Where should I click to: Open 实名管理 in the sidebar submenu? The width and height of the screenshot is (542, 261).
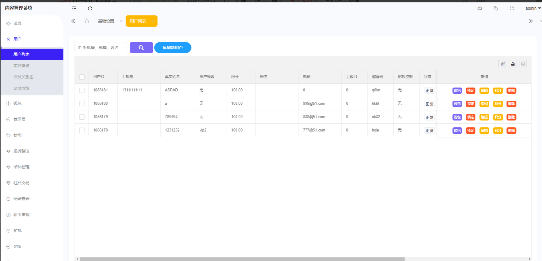[21, 66]
